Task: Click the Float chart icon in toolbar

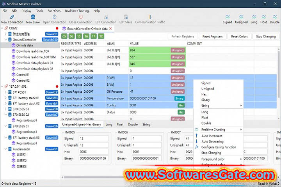Action: click(263, 17)
